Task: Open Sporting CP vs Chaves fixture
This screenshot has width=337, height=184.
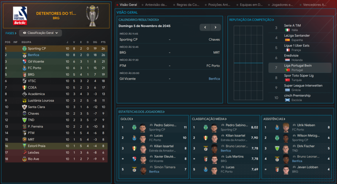Action: pos(170,40)
